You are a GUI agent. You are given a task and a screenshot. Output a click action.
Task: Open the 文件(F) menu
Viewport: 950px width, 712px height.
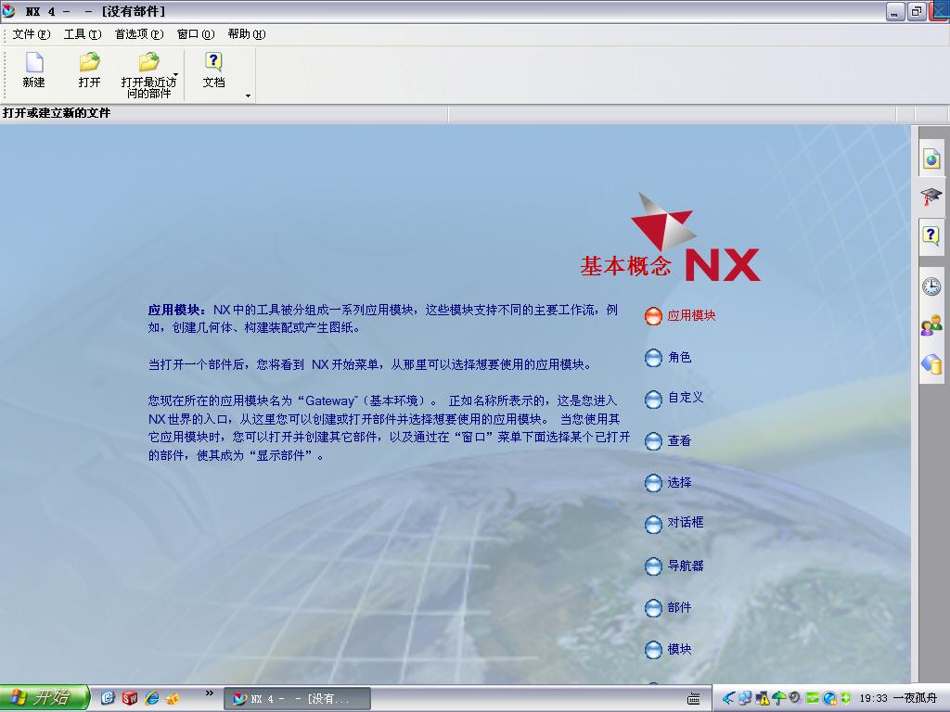pos(31,34)
